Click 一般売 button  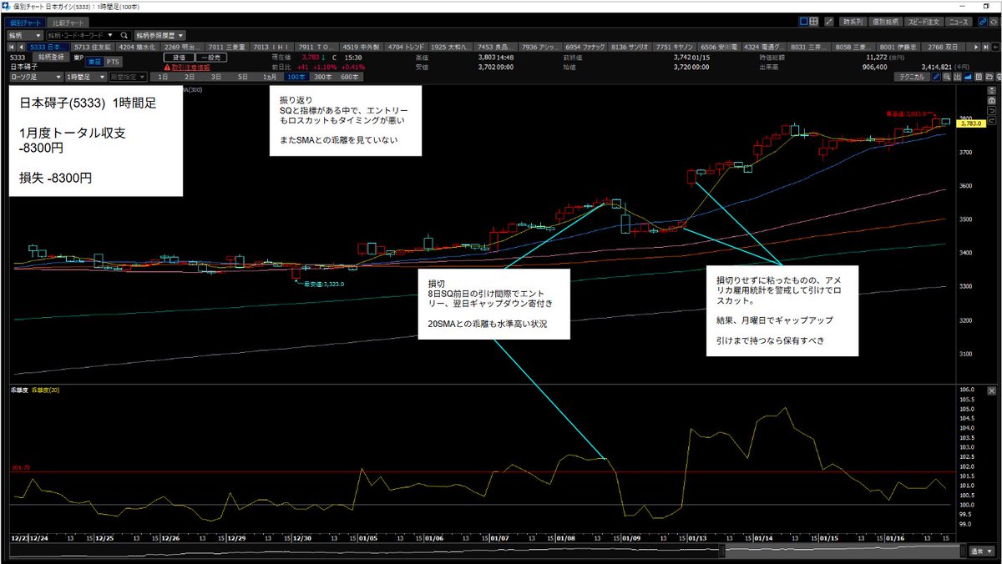[211, 57]
